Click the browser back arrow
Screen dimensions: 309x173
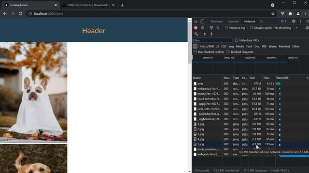pyautogui.click(x=5, y=13)
